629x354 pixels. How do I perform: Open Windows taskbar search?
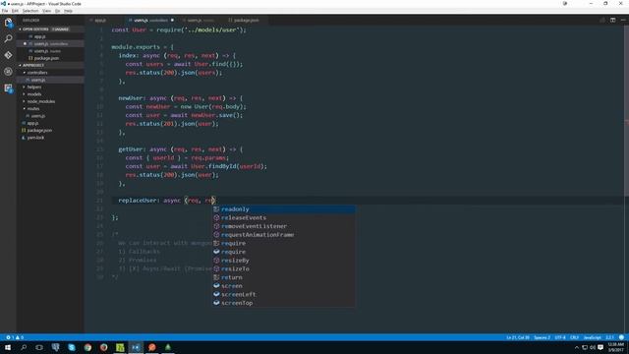tap(24, 347)
